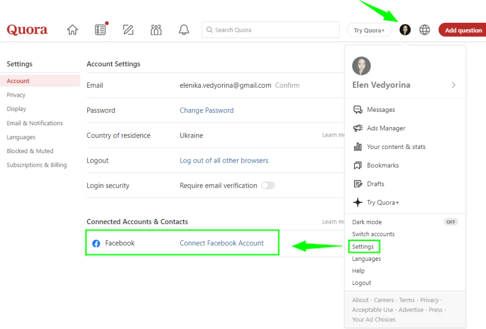The width and height of the screenshot is (486, 329).
Task: Open Help in the profile menu
Action: pos(358,271)
